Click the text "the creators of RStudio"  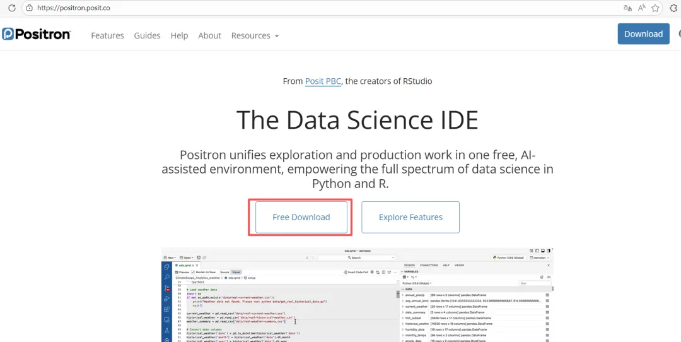click(388, 81)
